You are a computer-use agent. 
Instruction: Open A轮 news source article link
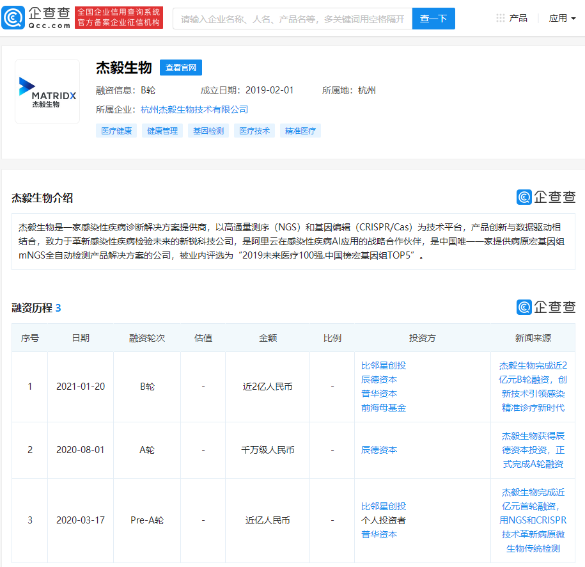(x=533, y=450)
